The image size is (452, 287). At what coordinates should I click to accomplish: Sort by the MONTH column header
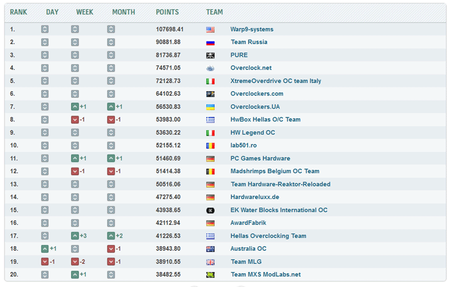pos(124,12)
